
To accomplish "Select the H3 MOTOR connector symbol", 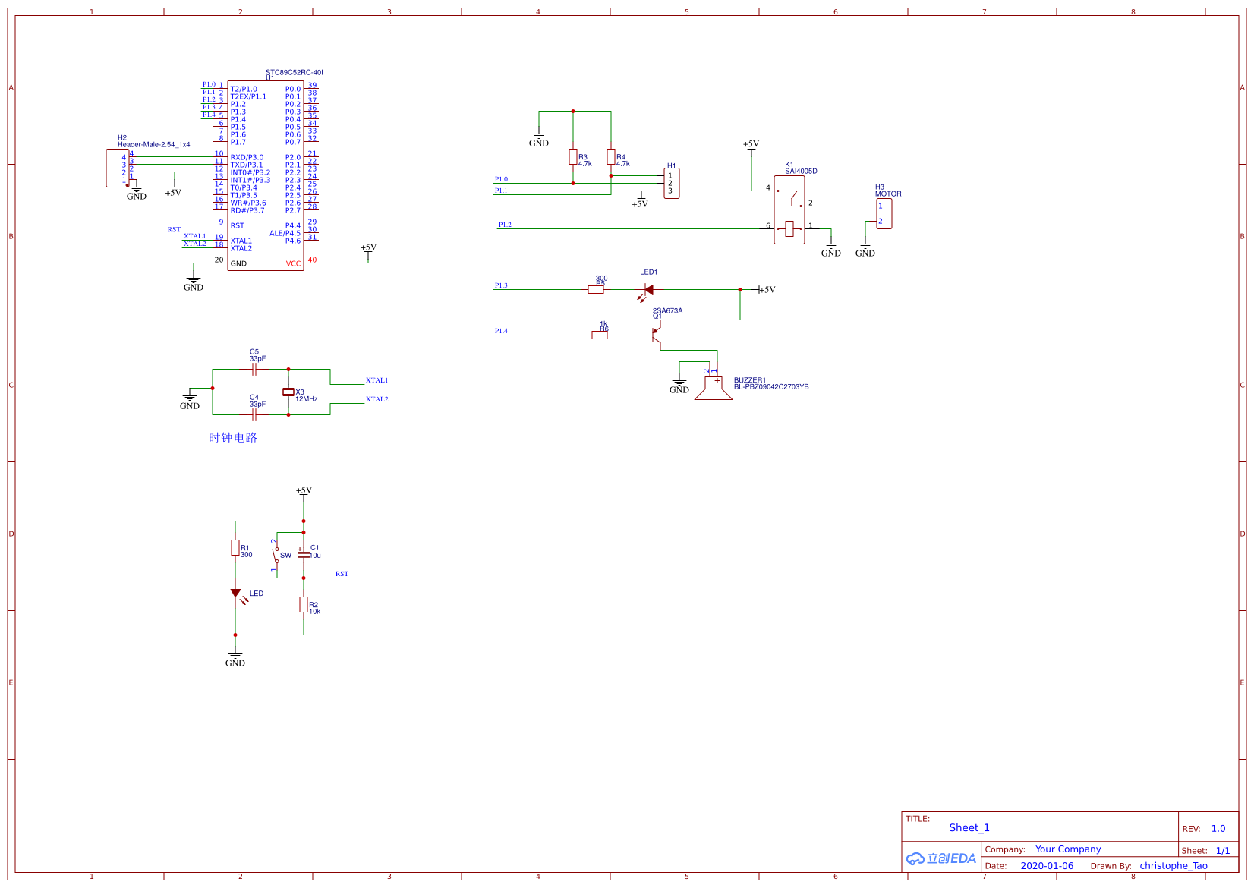I will [x=884, y=214].
